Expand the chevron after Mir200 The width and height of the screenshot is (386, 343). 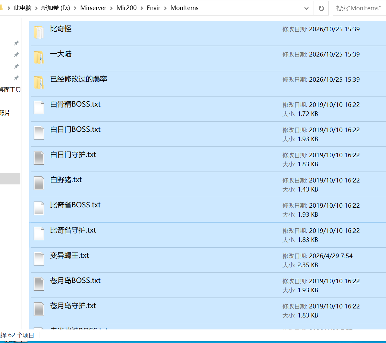(x=142, y=8)
